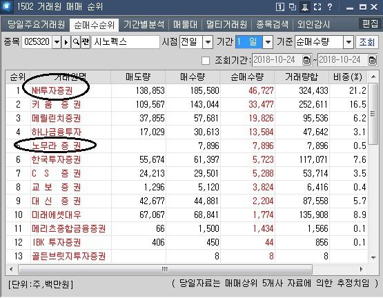Click the horizontal scrollbar left arrow
Screen dimensions: 383x298
click(11, 269)
